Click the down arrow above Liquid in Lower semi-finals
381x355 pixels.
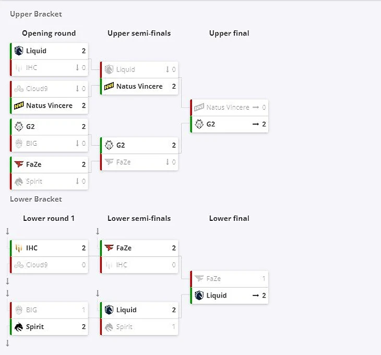pyautogui.click(x=98, y=293)
